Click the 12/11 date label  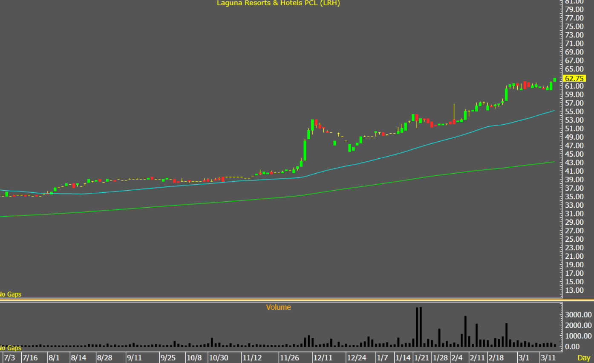point(323,357)
